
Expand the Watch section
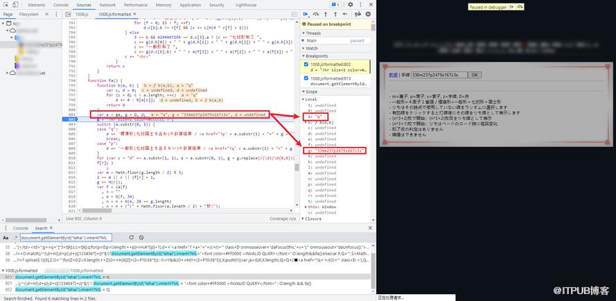pyautogui.click(x=303, y=49)
